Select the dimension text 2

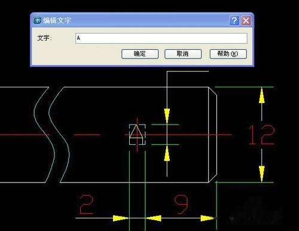click(87, 205)
